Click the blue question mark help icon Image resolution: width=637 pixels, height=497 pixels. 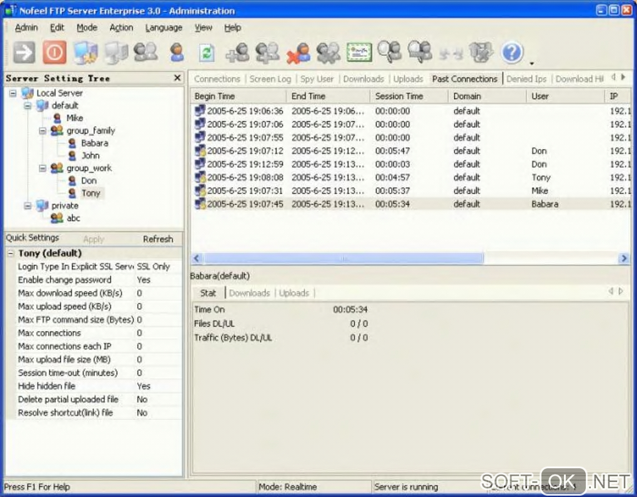click(x=512, y=52)
